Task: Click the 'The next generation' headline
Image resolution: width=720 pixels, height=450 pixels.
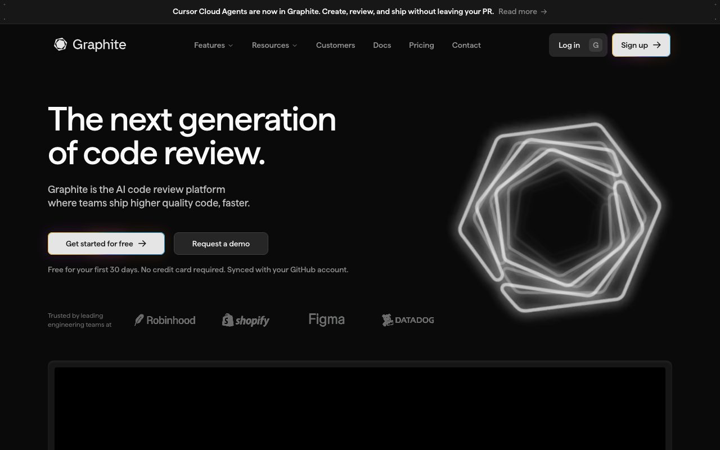Action: (x=192, y=119)
